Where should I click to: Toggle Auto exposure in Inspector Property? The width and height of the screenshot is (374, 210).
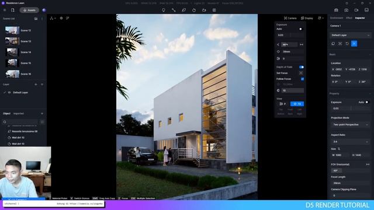coord(367,102)
